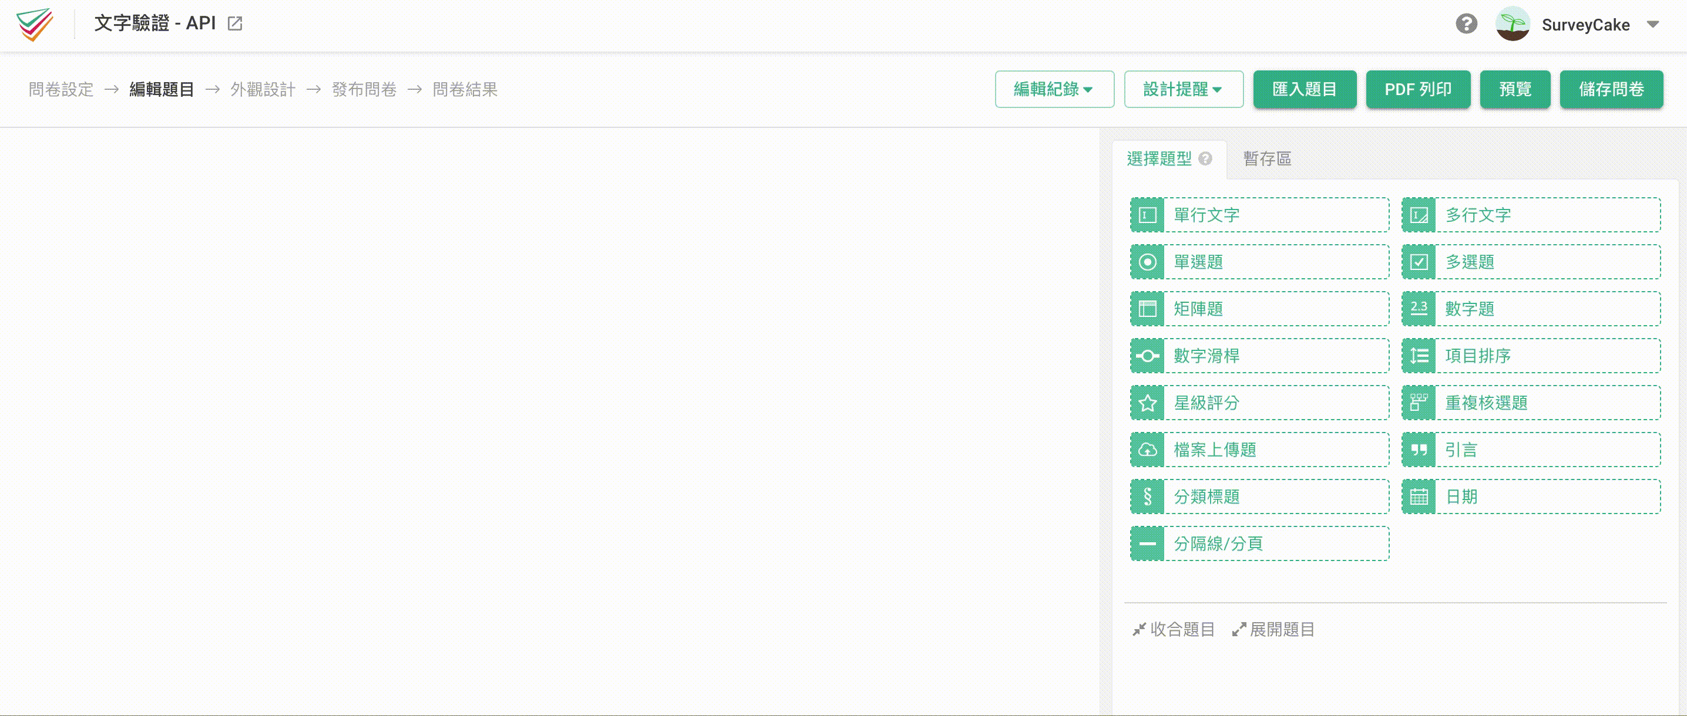
Task: Click the 日期 calendar icon
Action: (1419, 497)
